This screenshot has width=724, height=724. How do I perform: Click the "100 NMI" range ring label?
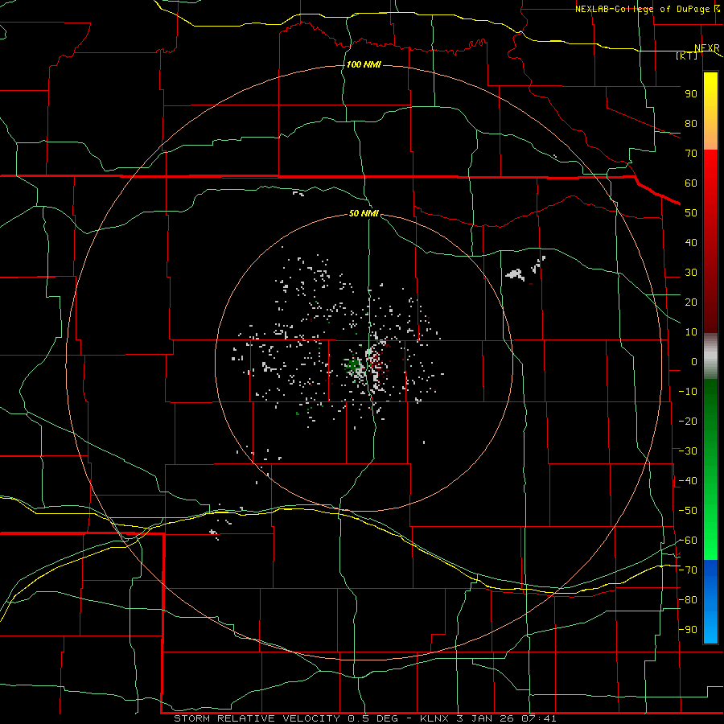point(364,64)
